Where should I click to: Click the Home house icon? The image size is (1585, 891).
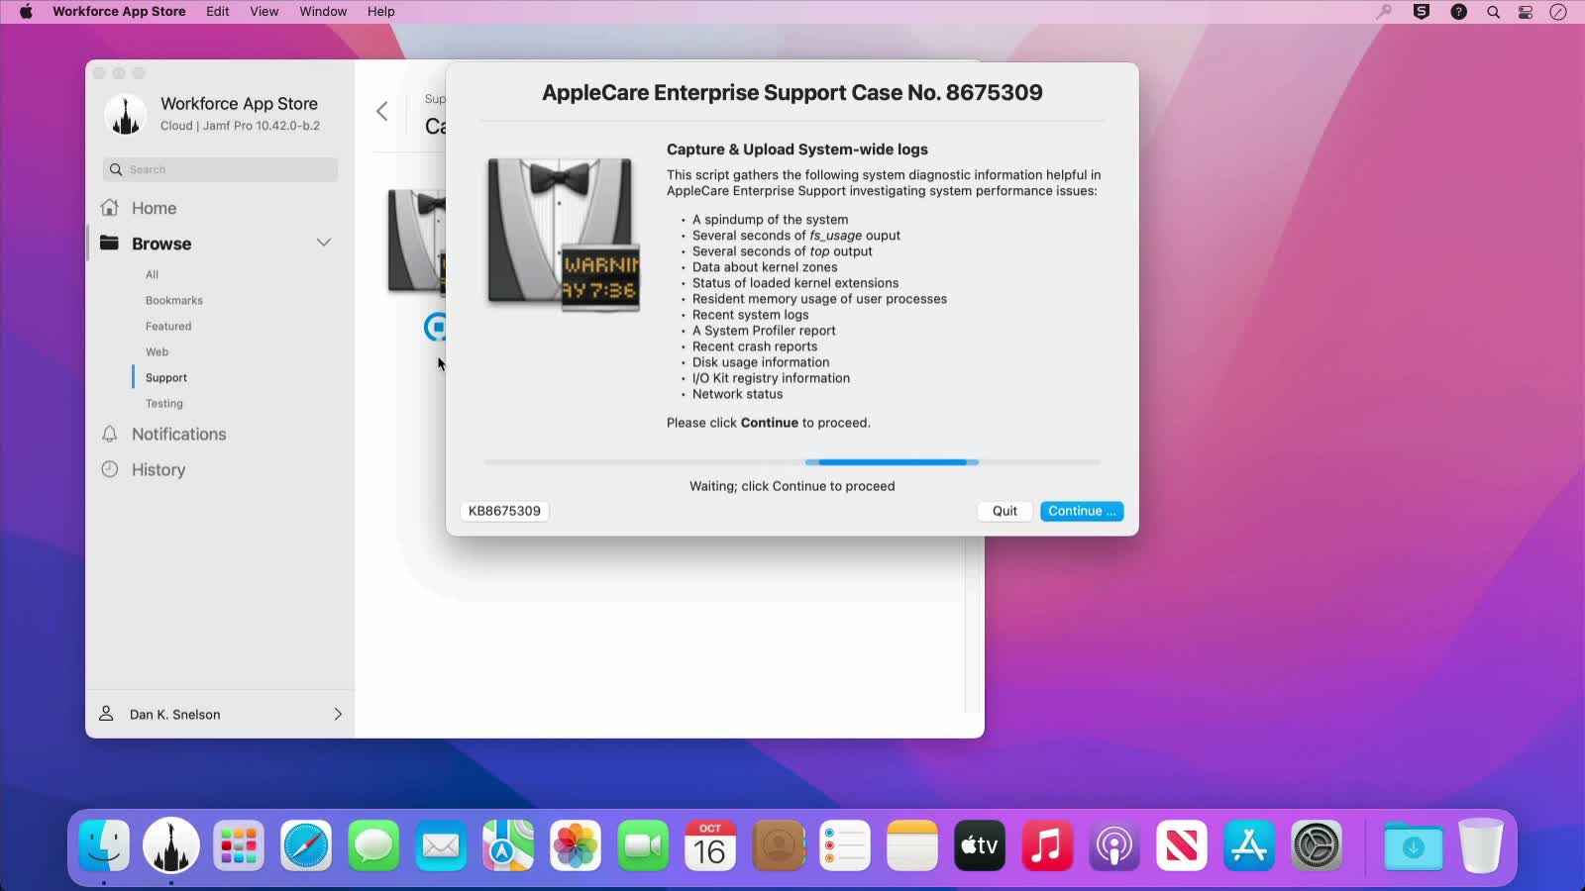coord(110,208)
